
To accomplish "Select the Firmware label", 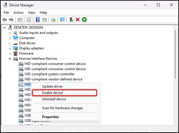I will 26,53.
